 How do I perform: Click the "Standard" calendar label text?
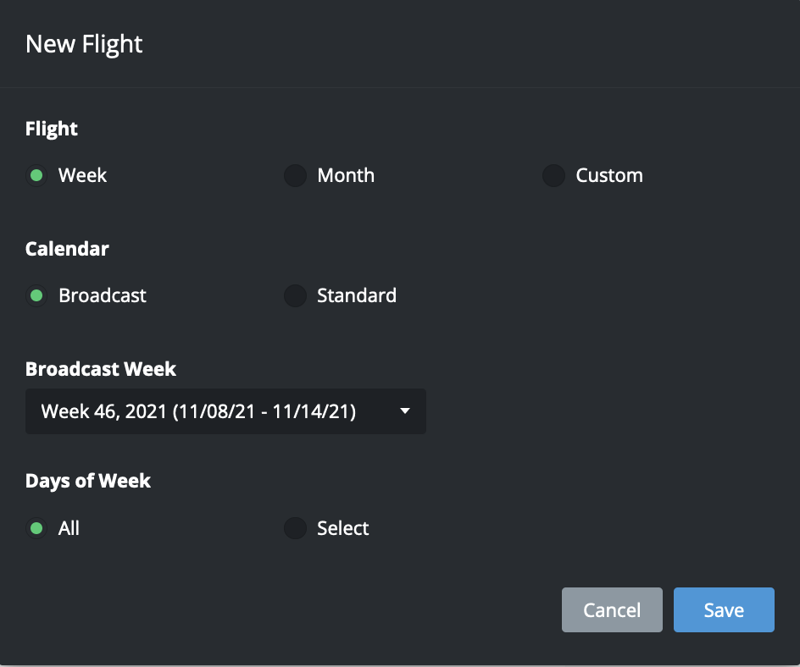point(357,296)
